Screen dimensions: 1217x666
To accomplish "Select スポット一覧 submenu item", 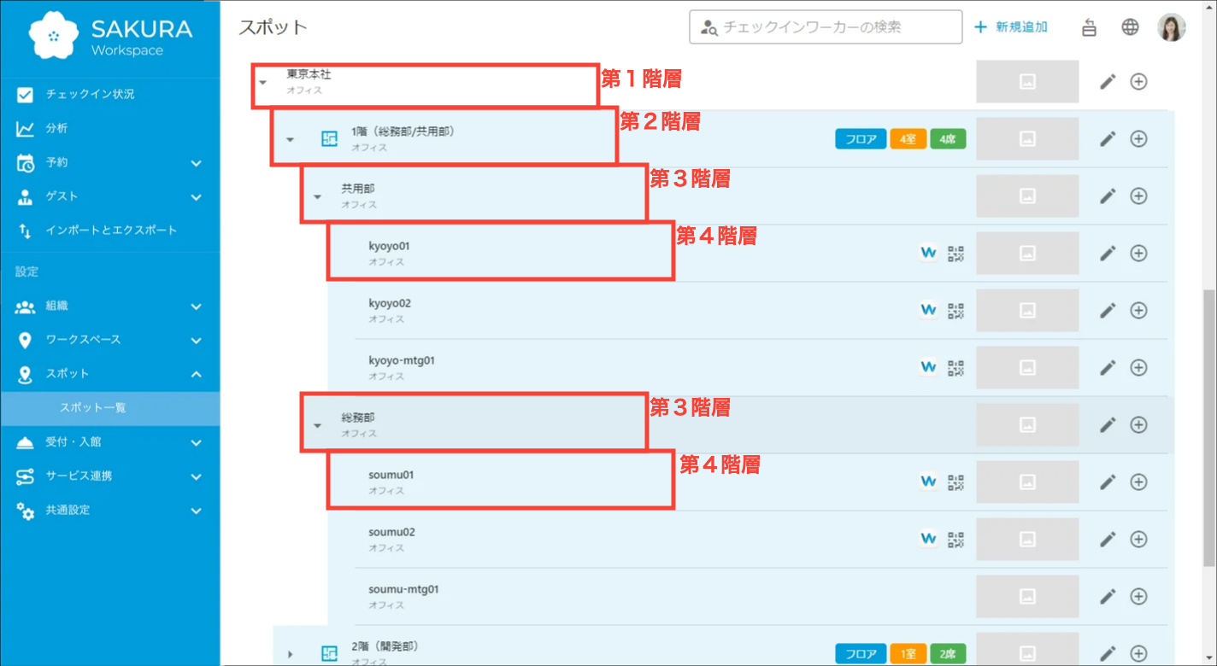I will (x=92, y=408).
